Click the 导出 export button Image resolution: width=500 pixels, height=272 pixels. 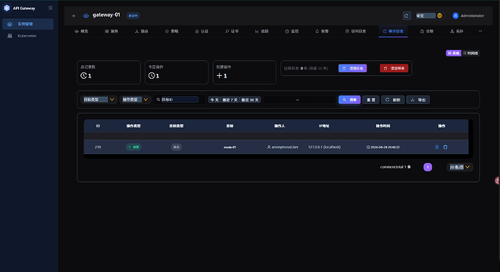tap(418, 100)
